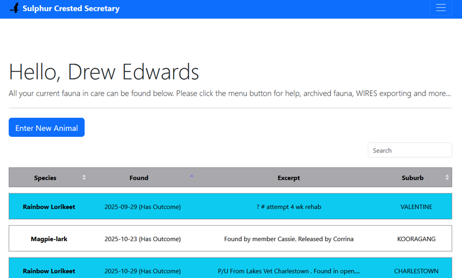Sort table by the Excerpt column header
462x278 pixels.
[x=288, y=178]
